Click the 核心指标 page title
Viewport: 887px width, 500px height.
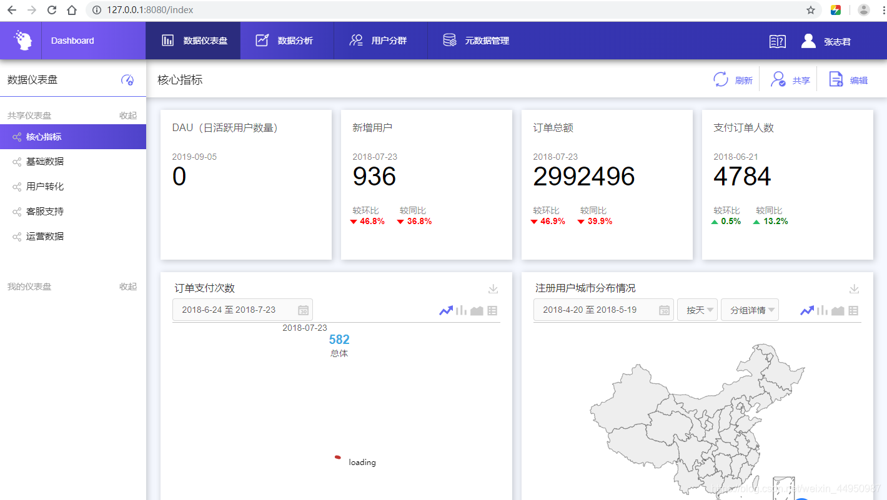[x=180, y=80]
